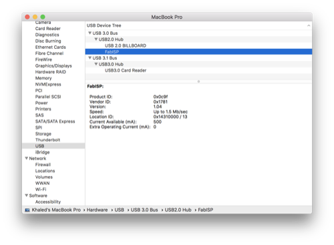
Task: Open the Printers section
Action: point(43,109)
